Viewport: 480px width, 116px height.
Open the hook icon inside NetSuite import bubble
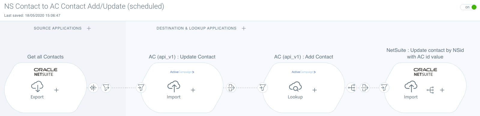pos(430,90)
